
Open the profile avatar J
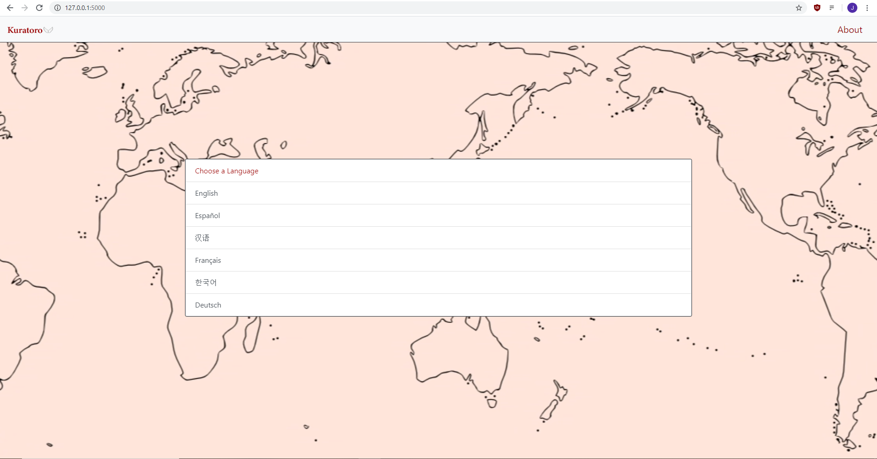coord(852,8)
